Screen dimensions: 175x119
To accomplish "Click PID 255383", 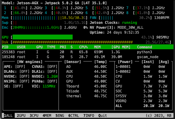I will 8,52.
